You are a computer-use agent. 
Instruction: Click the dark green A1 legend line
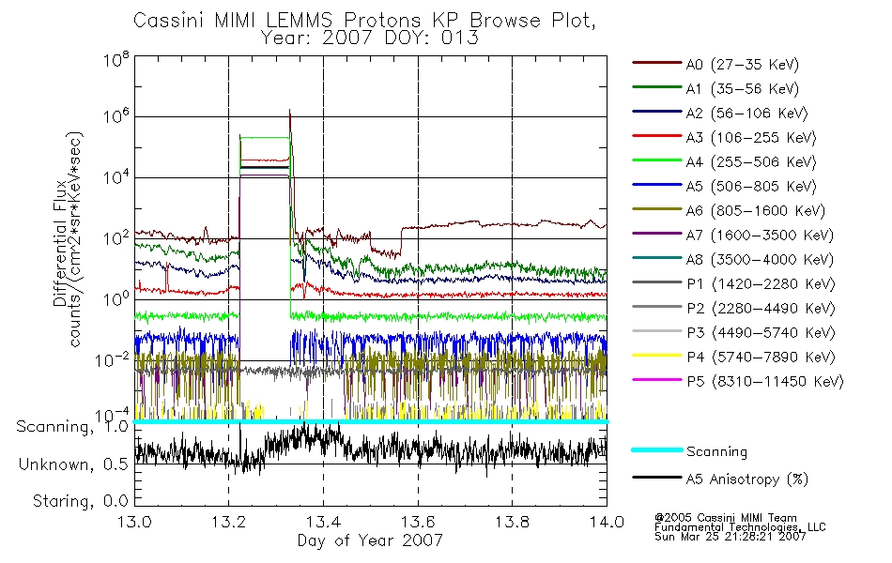click(x=656, y=87)
